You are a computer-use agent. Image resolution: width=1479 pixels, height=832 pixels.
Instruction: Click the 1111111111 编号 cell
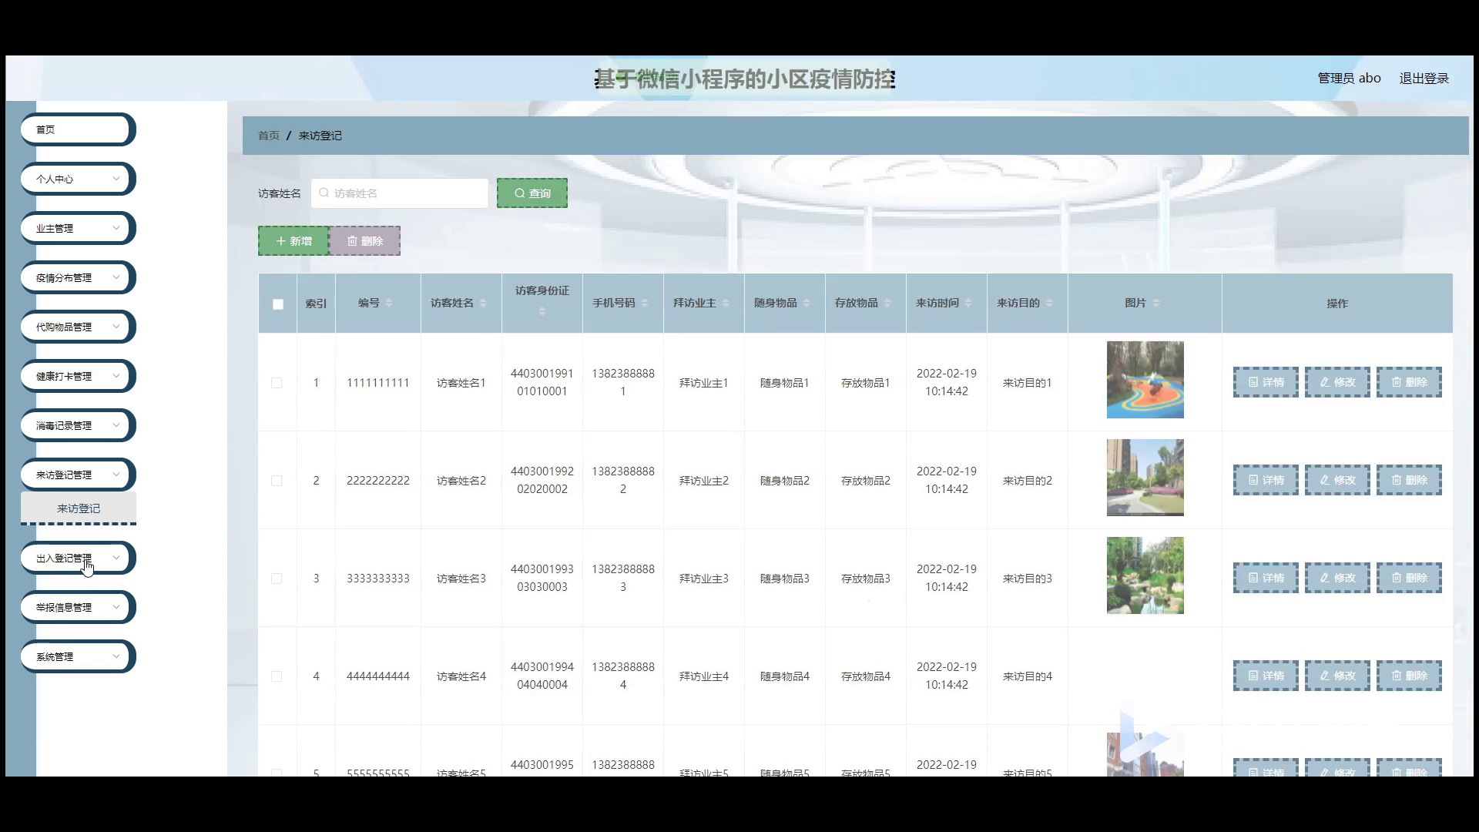[x=378, y=383]
